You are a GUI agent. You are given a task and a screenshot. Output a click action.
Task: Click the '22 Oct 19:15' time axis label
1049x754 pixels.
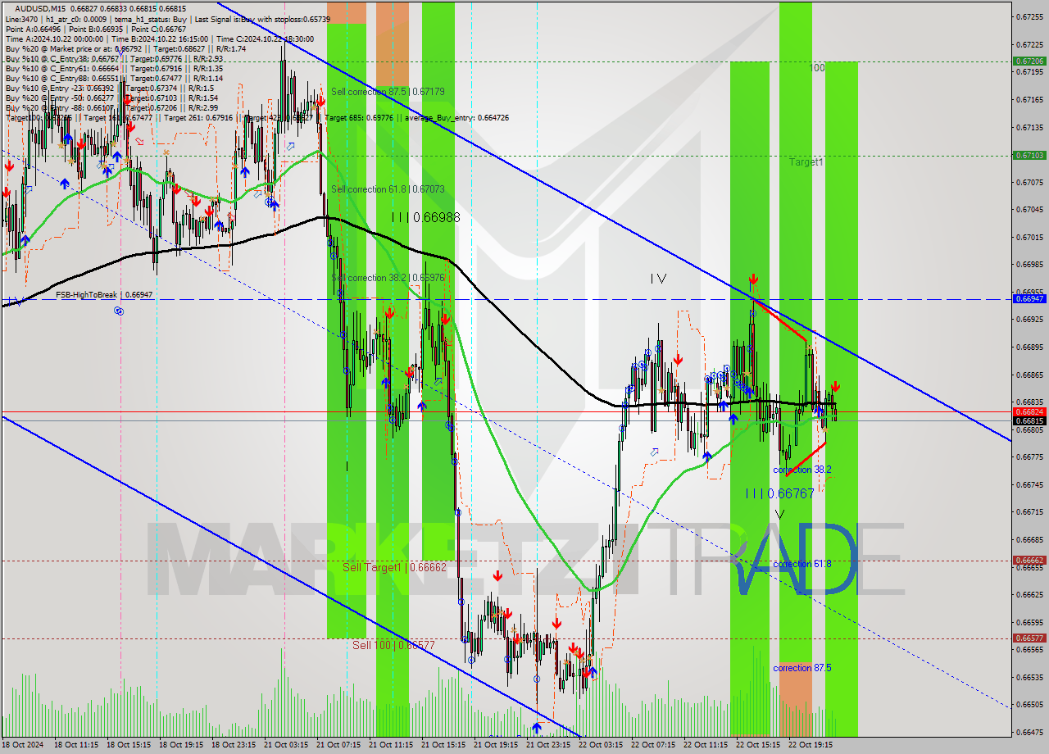(x=810, y=745)
